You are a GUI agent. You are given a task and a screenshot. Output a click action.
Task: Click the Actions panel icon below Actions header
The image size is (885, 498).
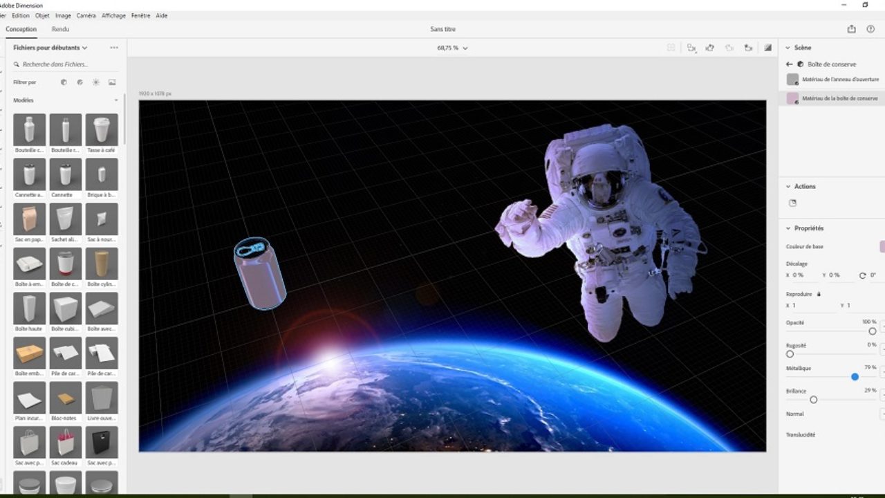pyautogui.click(x=792, y=203)
